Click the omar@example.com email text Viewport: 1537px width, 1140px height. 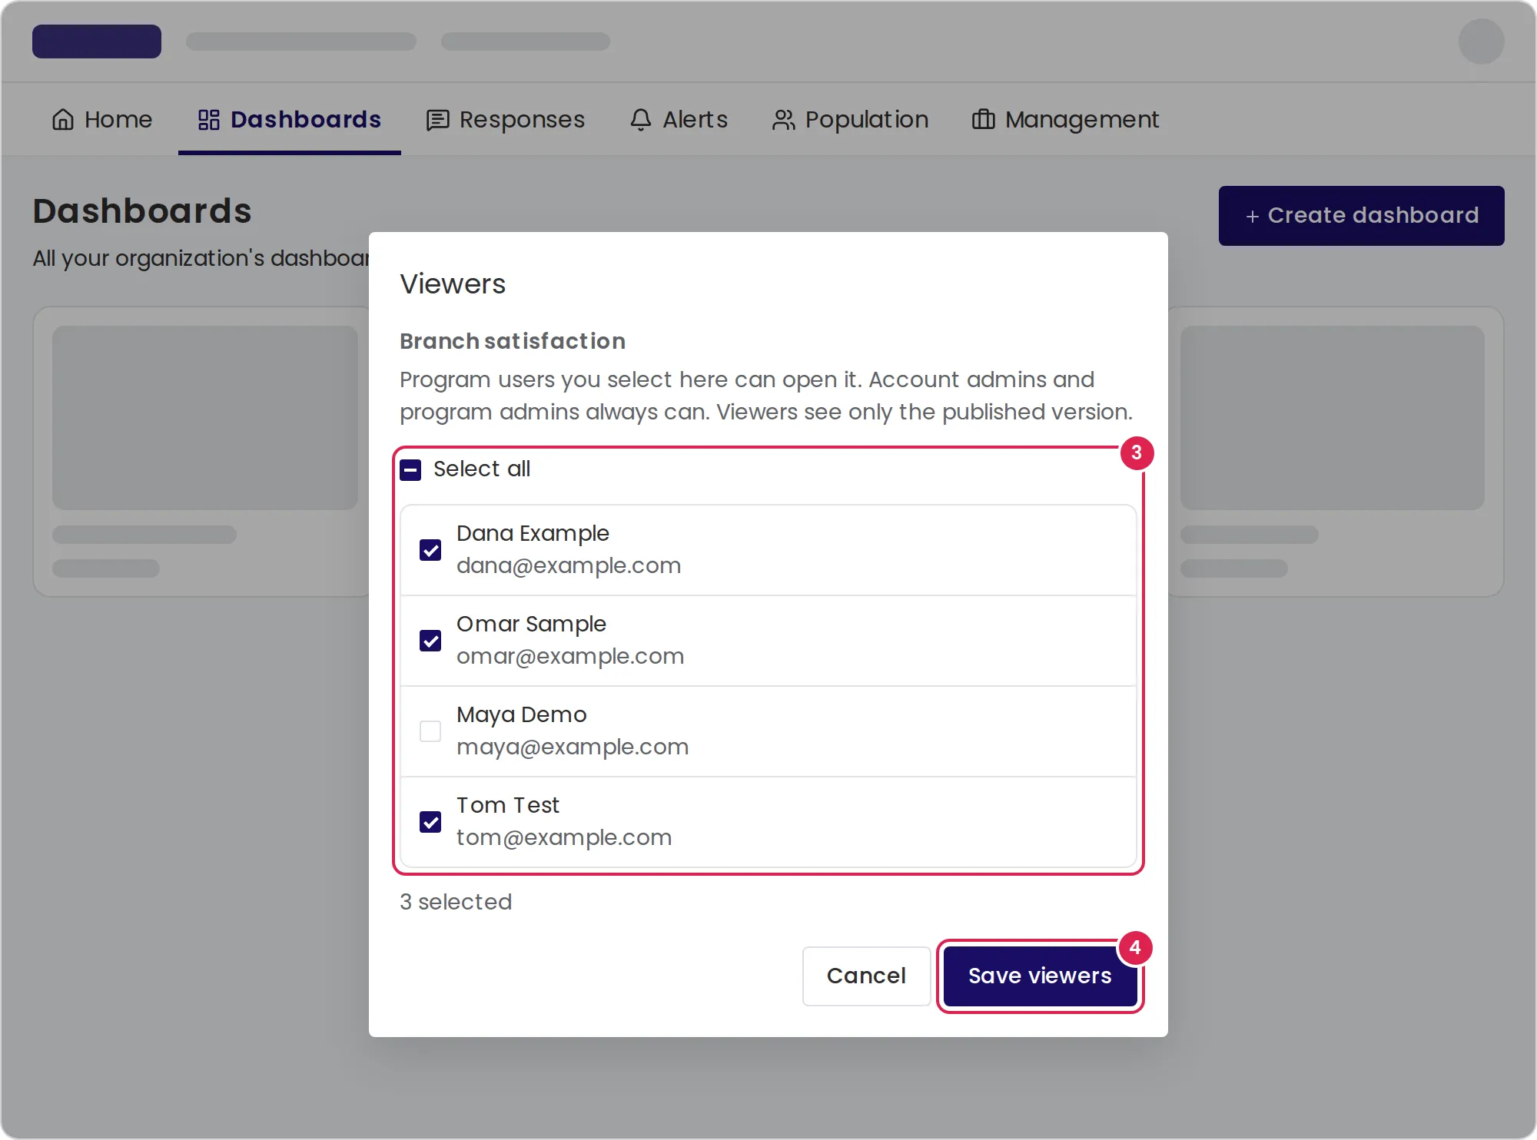click(x=570, y=657)
